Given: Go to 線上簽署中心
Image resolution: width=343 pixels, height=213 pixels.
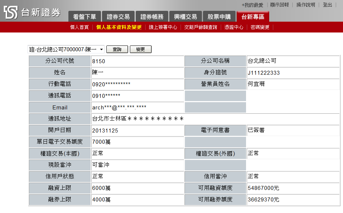Looking at the screenshot, I should pos(163,27).
